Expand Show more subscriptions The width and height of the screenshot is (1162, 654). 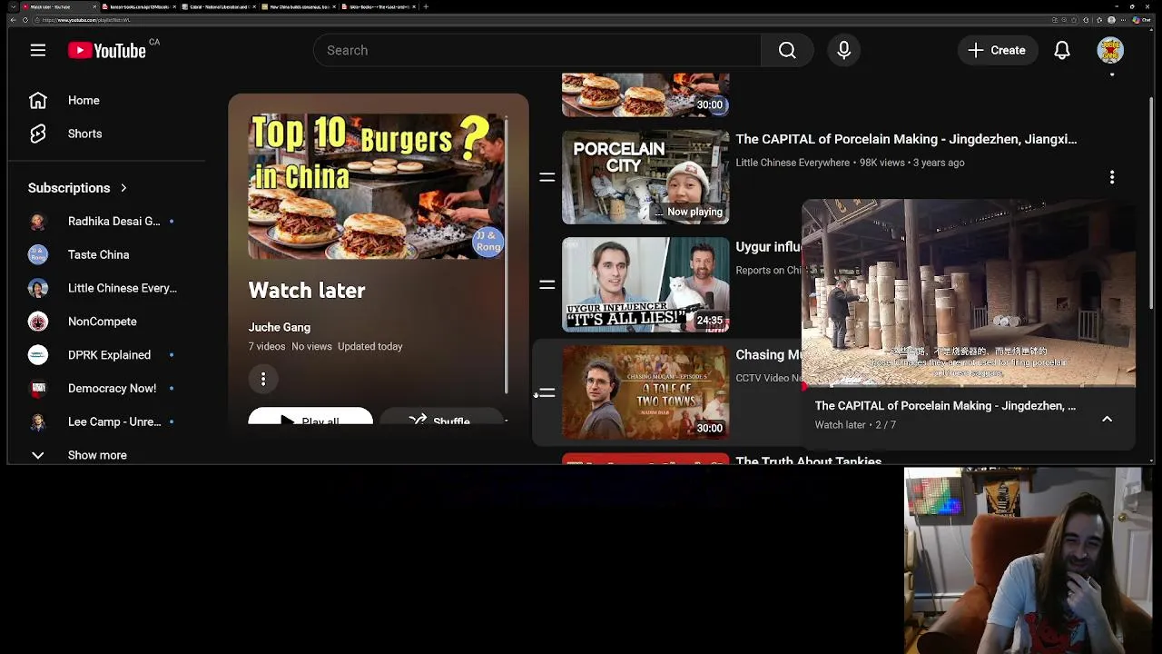click(97, 455)
